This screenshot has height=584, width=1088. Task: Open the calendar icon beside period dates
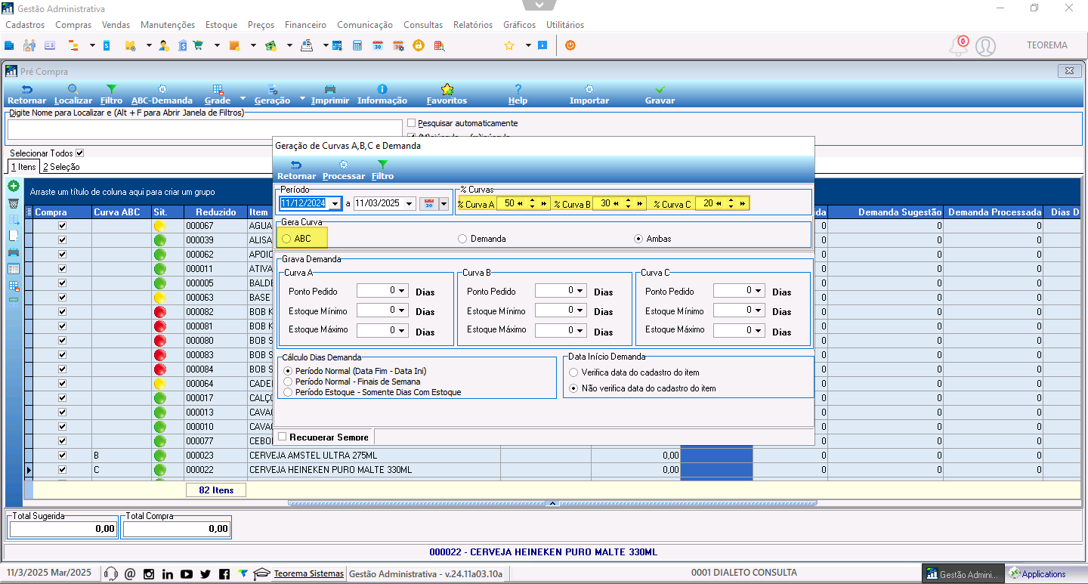point(429,203)
